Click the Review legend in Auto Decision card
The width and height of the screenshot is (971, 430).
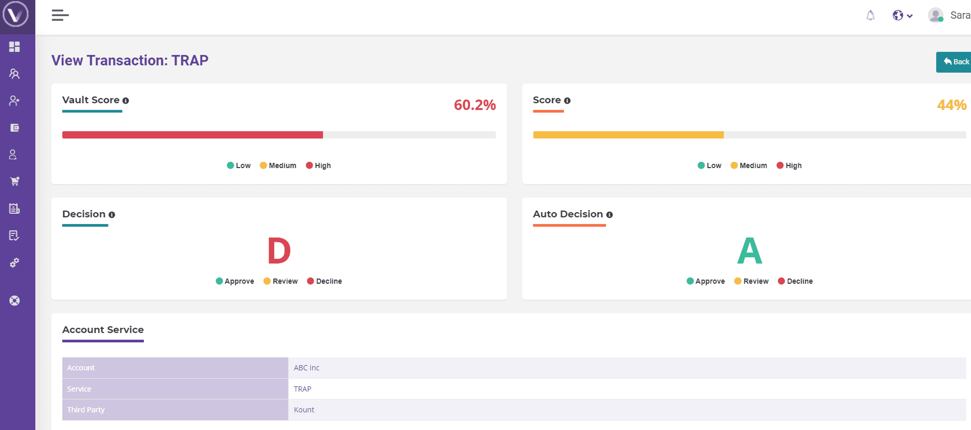pyautogui.click(x=751, y=281)
